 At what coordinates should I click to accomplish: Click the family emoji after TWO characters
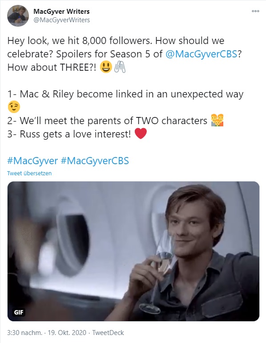[x=217, y=120]
